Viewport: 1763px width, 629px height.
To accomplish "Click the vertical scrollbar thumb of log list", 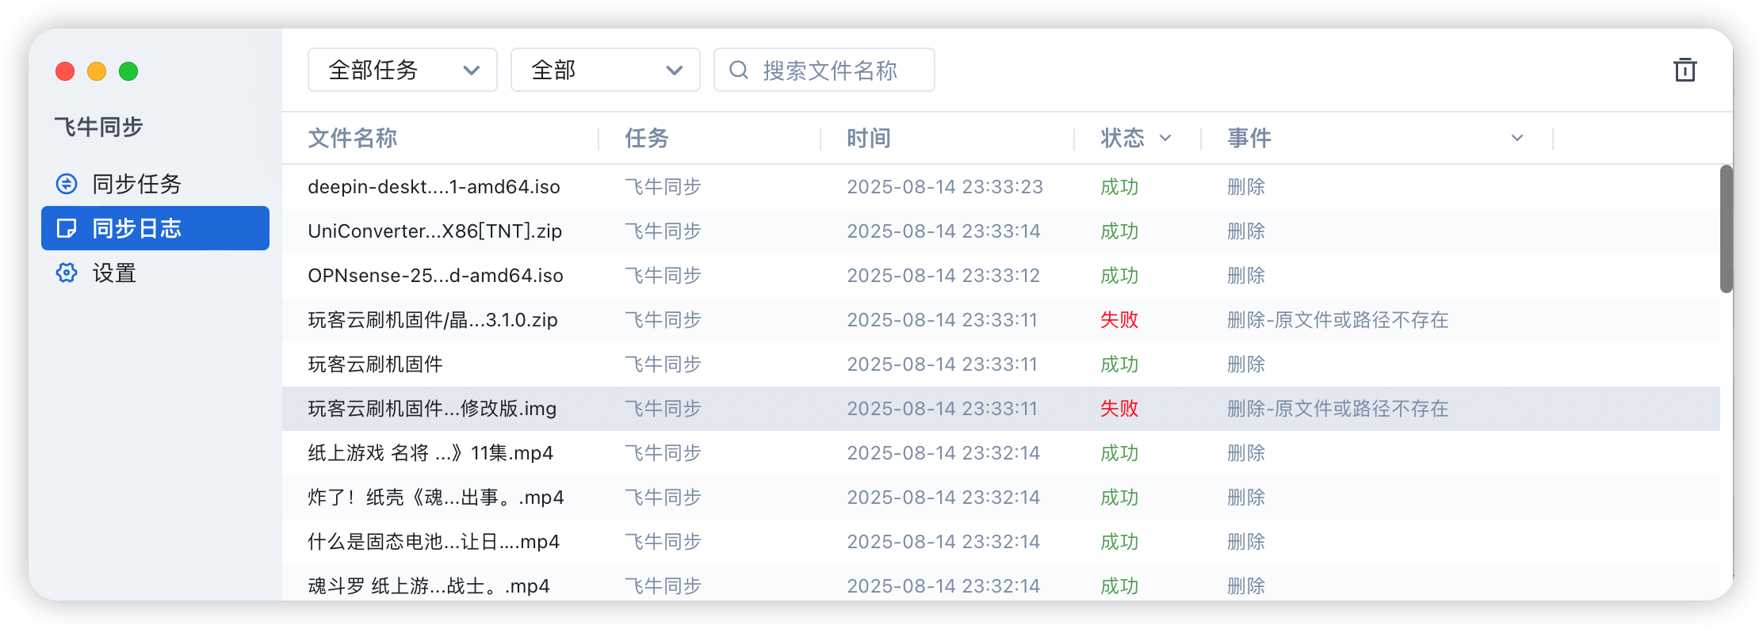I will 1726,229.
